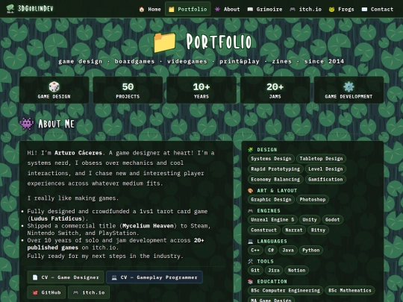The width and height of the screenshot is (403, 302).
Task: Click the books icon next to Education
Action: tap(250, 282)
